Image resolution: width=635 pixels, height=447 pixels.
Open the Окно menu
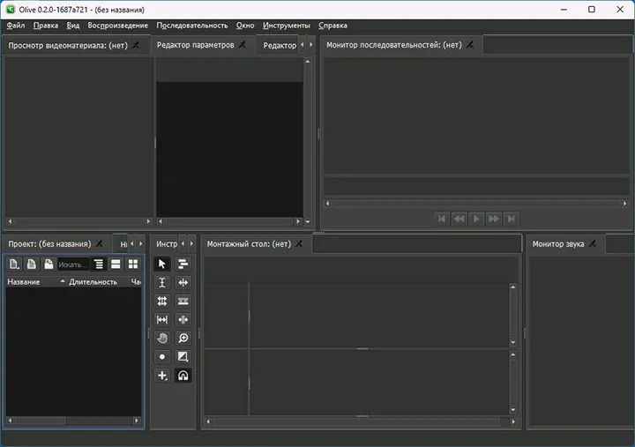[x=245, y=26]
